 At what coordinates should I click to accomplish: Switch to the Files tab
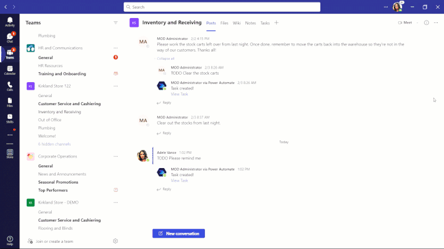click(x=224, y=23)
